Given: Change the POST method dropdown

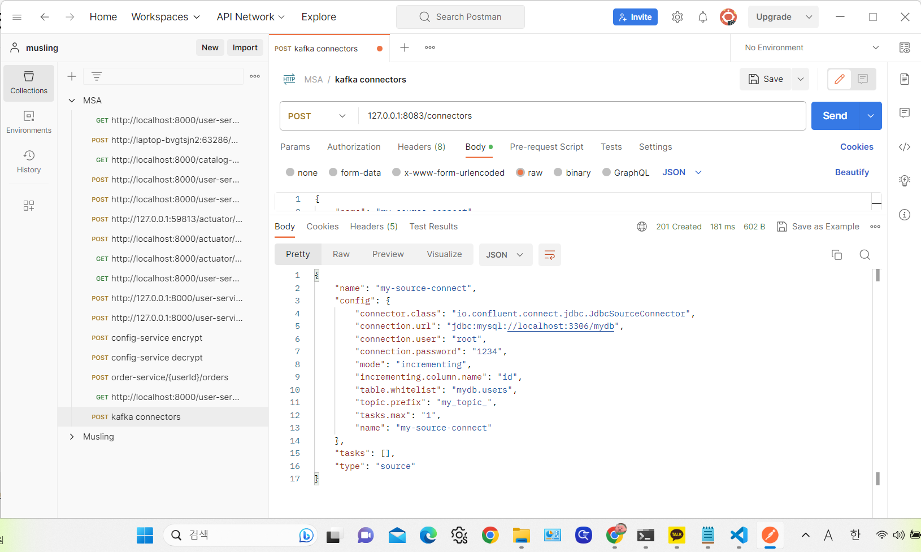Looking at the screenshot, I should coord(317,116).
